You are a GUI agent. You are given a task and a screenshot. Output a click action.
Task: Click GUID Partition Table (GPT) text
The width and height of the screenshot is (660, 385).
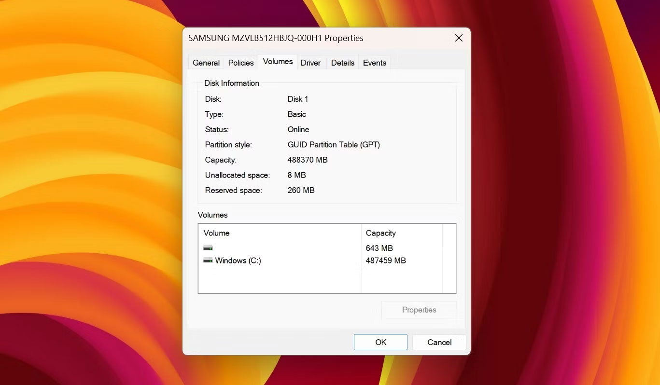(x=334, y=145)
